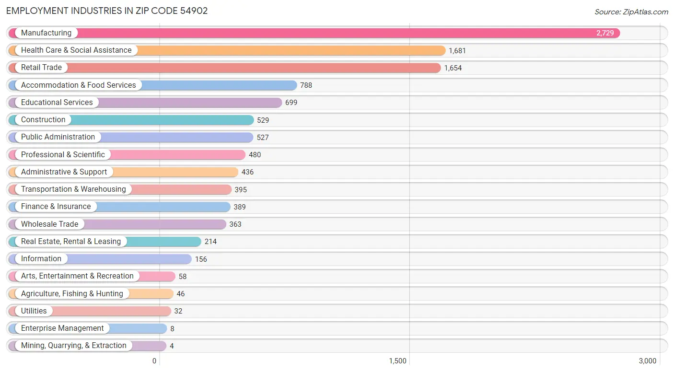
Task: Click the 32 value label
Action: (x=178, y=311)
